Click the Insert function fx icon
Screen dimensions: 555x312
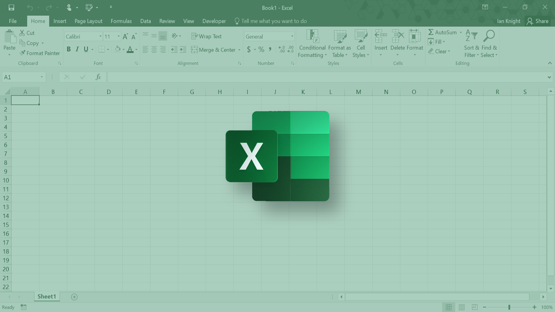click(x=98, y=77)
